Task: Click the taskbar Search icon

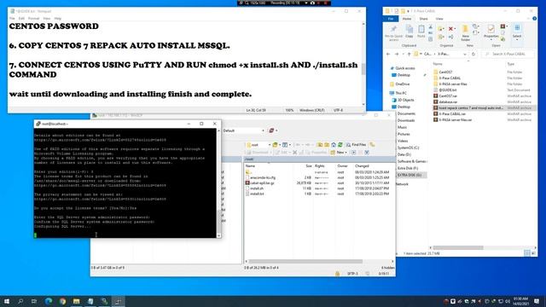Action: tap(20, 301)
